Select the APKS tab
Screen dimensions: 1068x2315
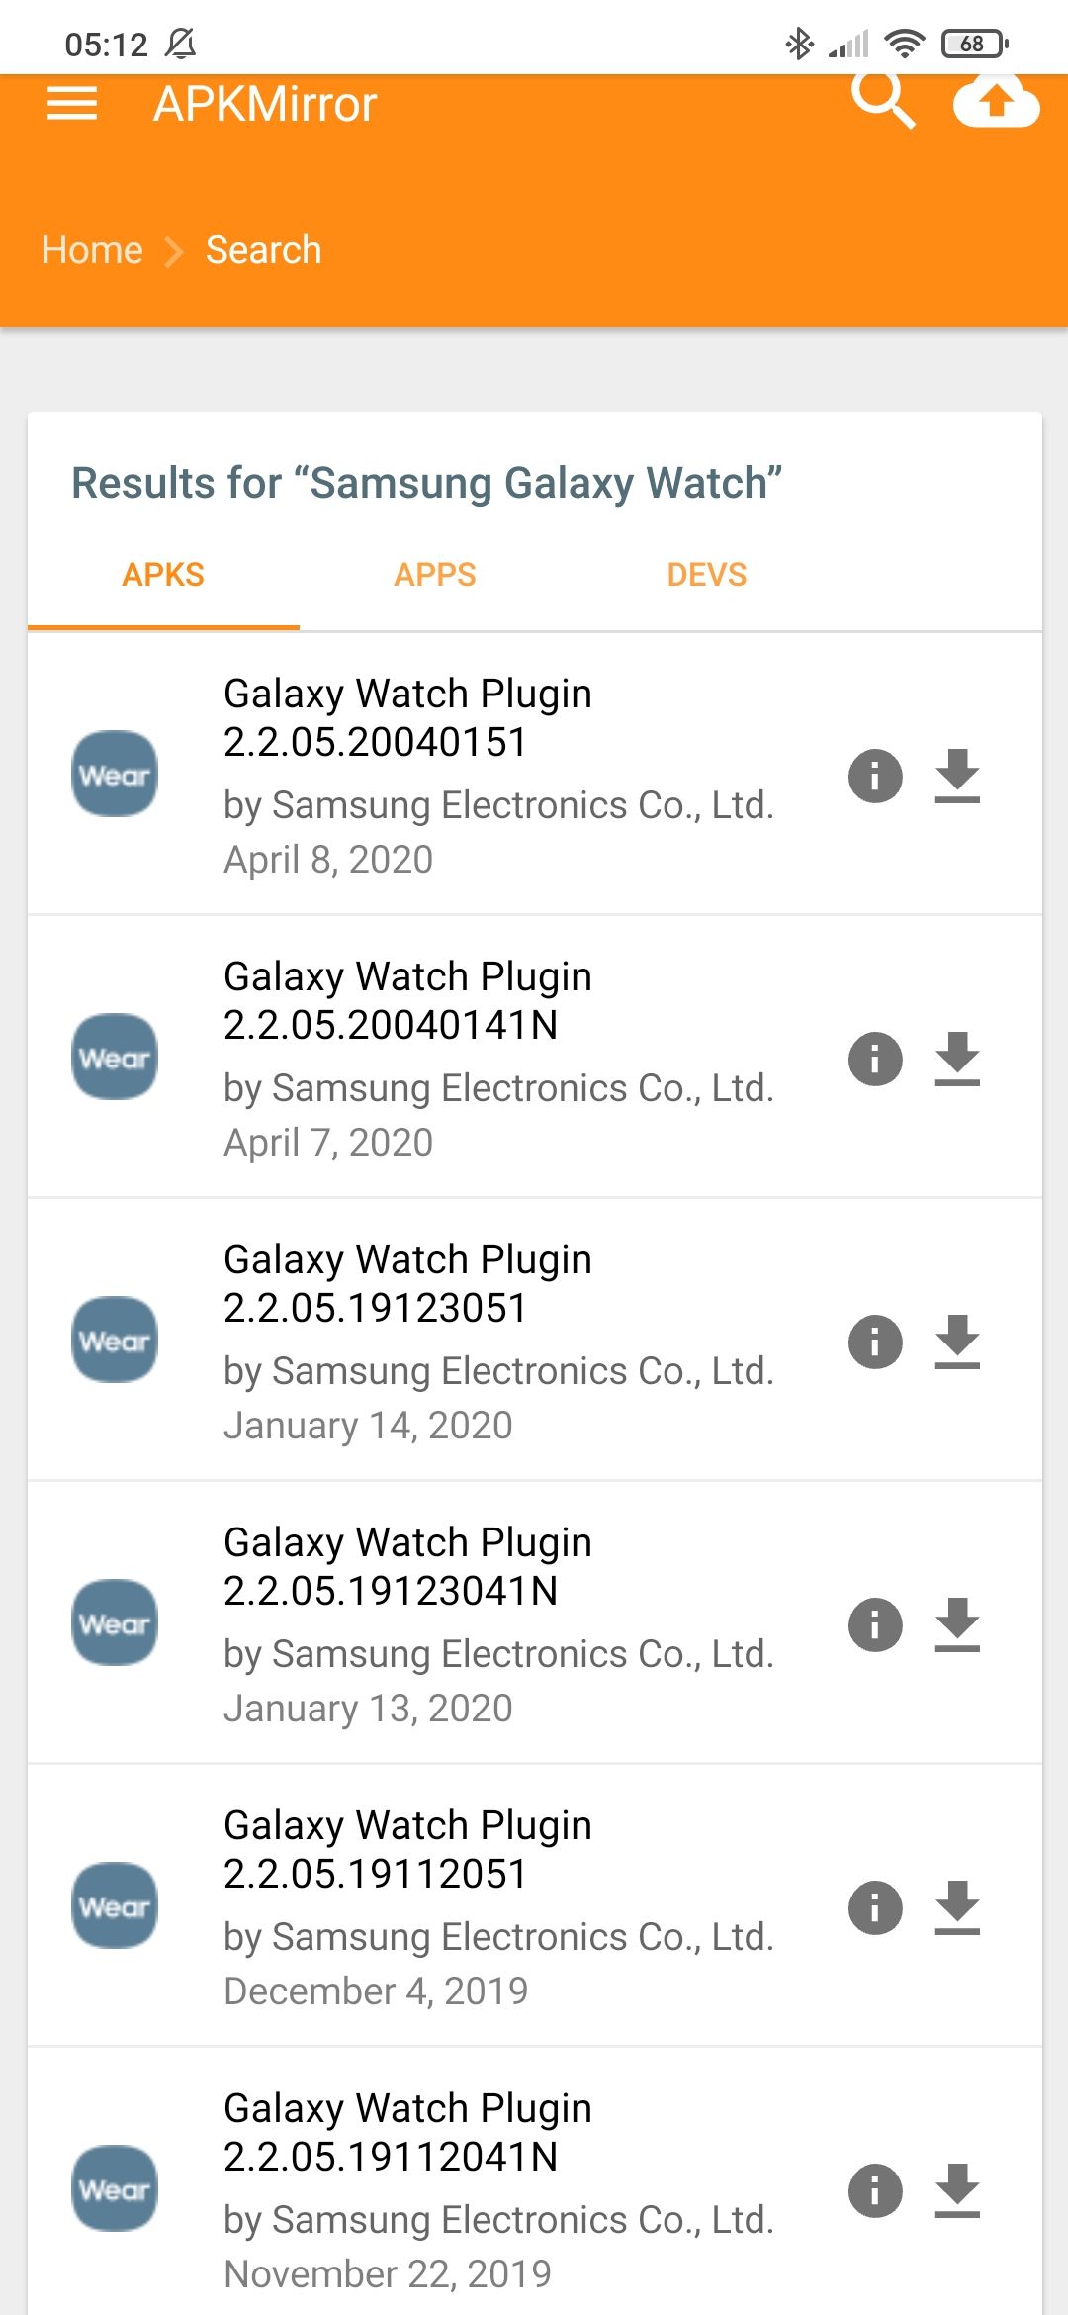(163, 575)
